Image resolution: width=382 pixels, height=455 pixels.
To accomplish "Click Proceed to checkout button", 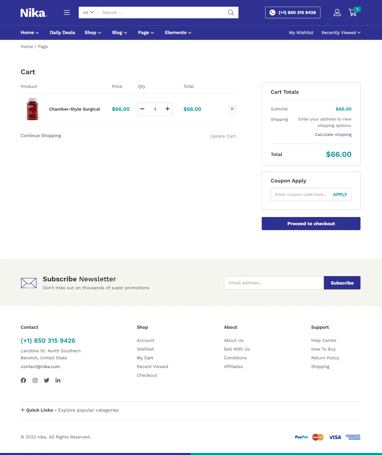I will [x=311, y=223].
